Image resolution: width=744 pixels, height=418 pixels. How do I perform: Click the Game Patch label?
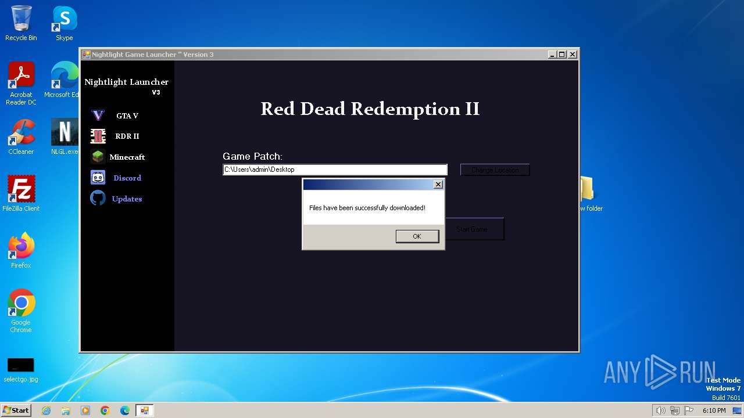pos(252,156)
